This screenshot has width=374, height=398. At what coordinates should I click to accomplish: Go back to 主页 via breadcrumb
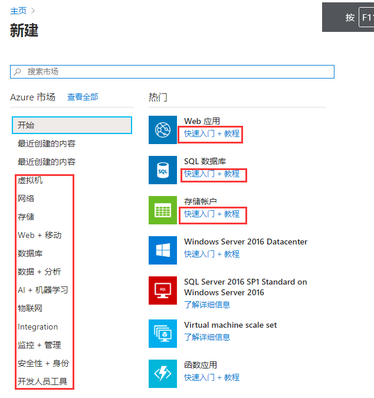click(18, 11)
